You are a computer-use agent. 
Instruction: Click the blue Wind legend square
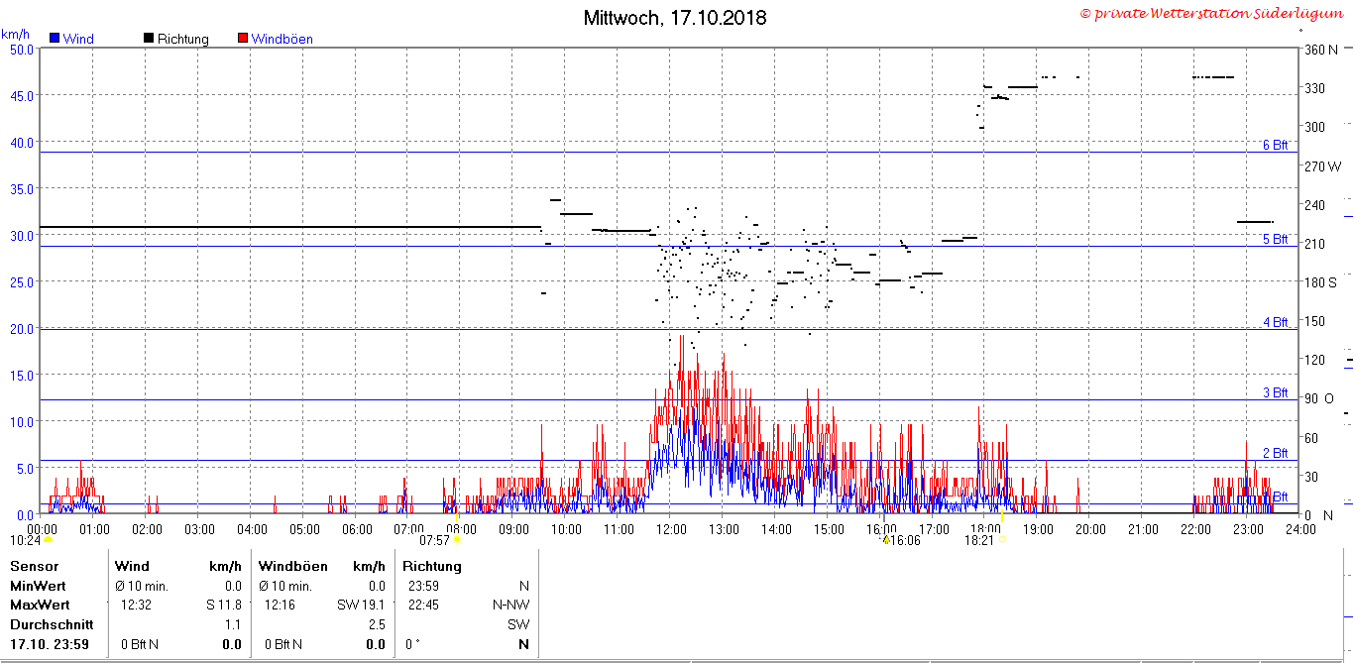click(x=54, y=39)
